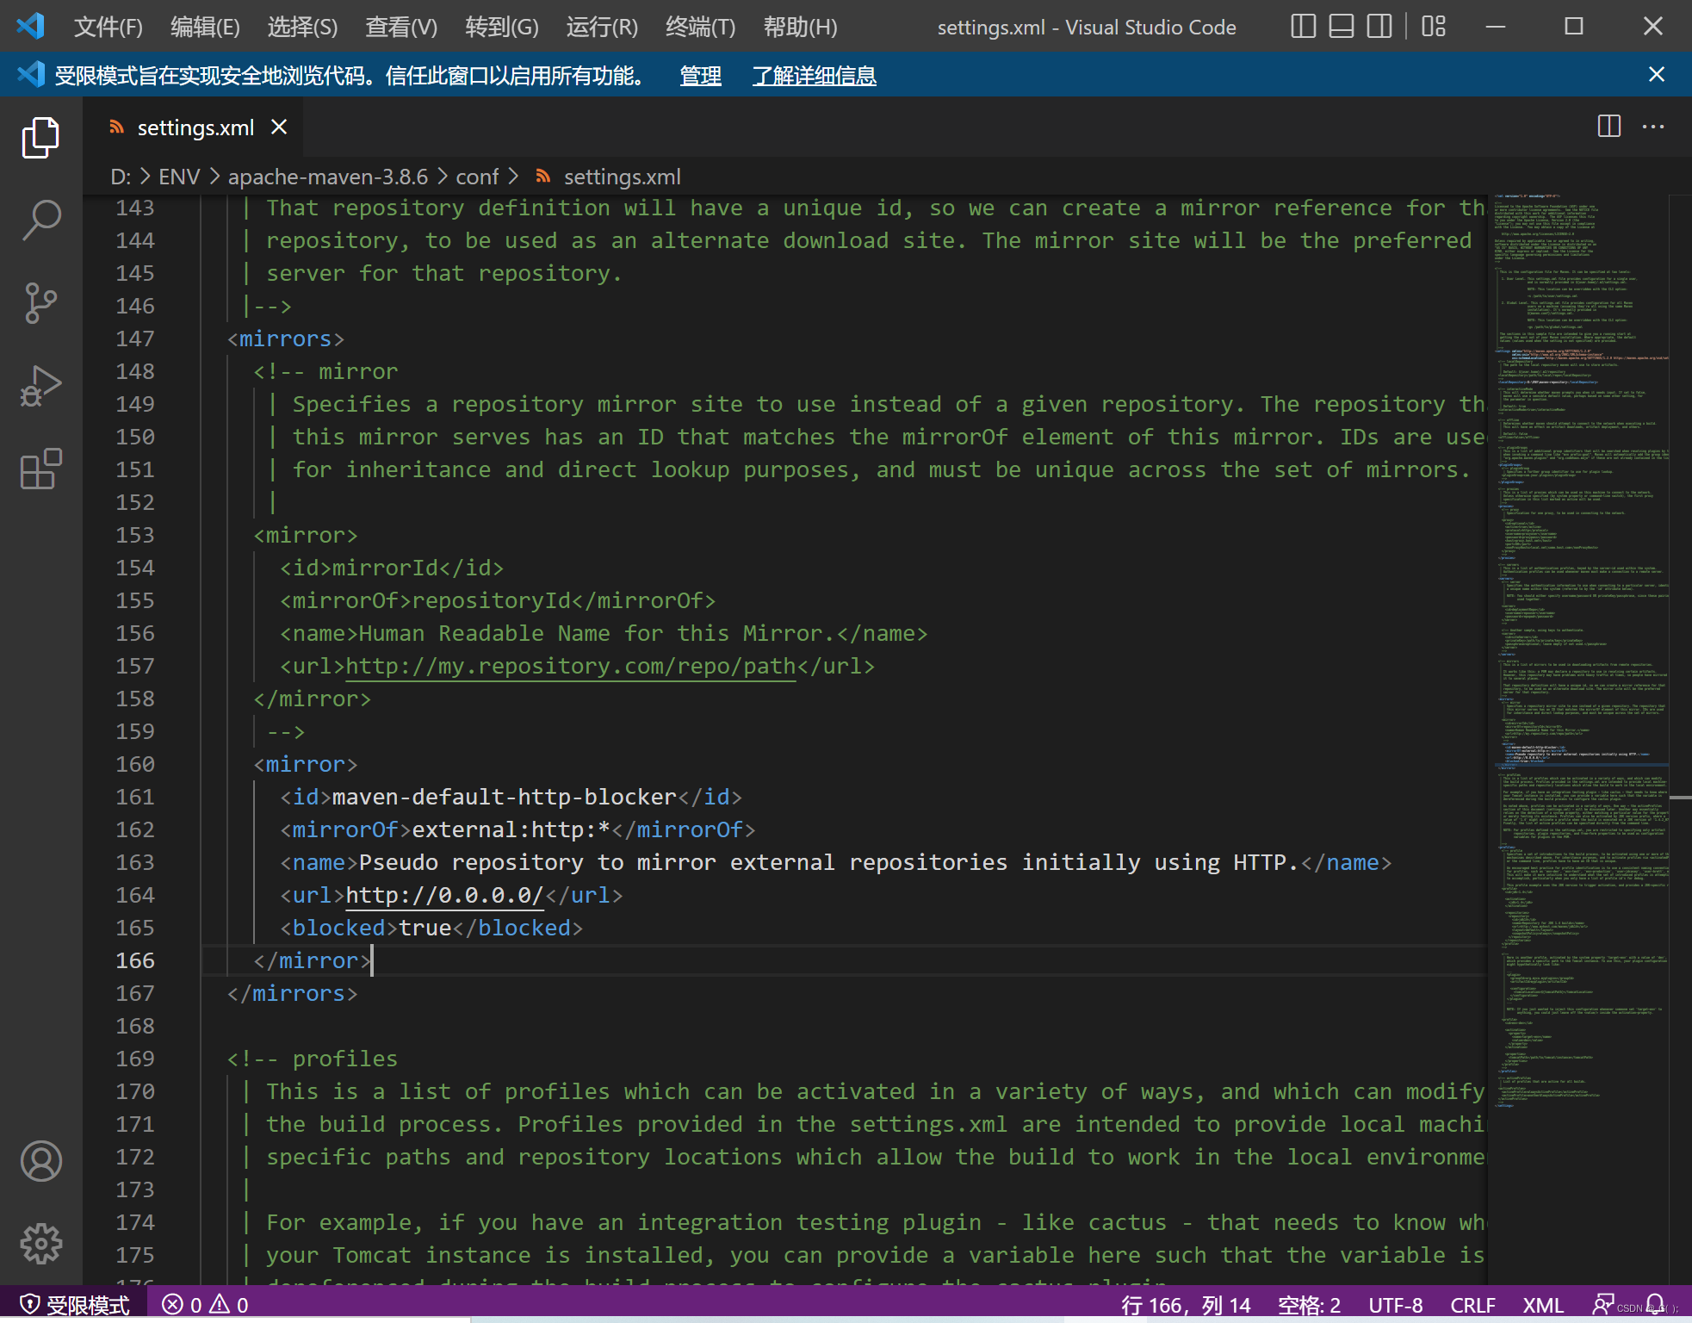
Task: Open the Explorer view in activity bar
Action: click(x=40, y=138)
